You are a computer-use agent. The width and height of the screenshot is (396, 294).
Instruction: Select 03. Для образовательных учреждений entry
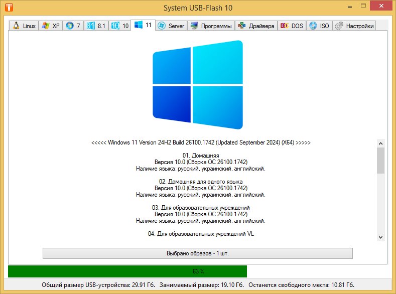coord(200,208)
